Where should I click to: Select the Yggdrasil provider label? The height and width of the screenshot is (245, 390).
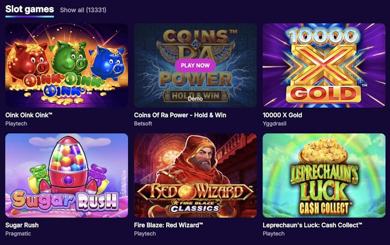[275, 123]
